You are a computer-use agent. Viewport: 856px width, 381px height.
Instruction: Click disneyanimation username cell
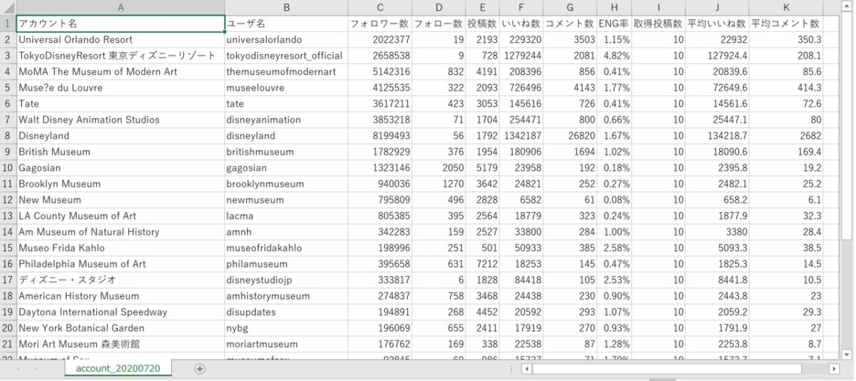[x=286, y=120]
